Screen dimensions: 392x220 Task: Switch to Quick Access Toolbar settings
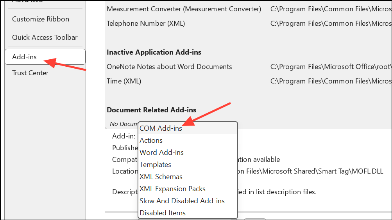(45, 37)
